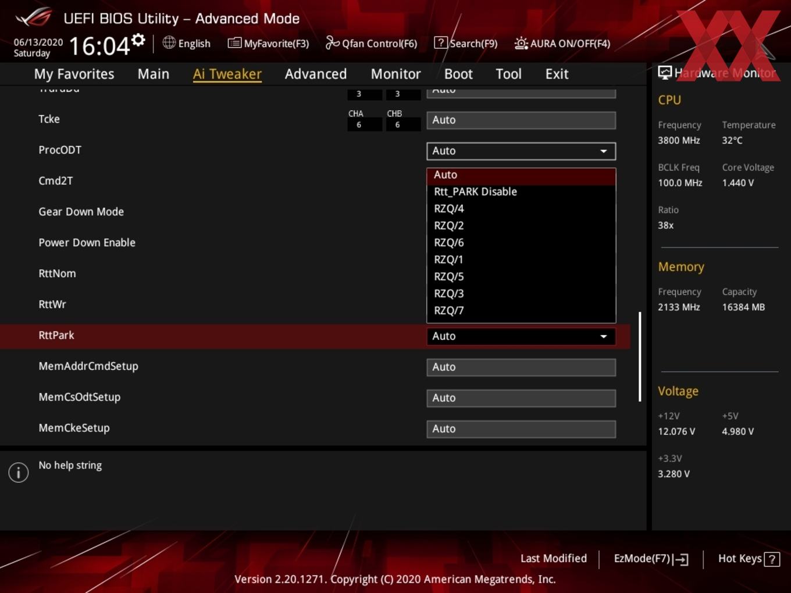Screen dimensions: 791x593
Task: Click the 3.280 V voltage reading
Action: tap(674, 474)
